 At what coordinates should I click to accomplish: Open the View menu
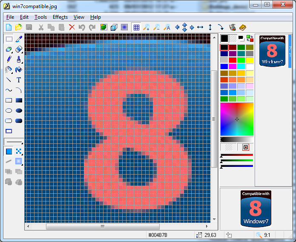(79, 17)
